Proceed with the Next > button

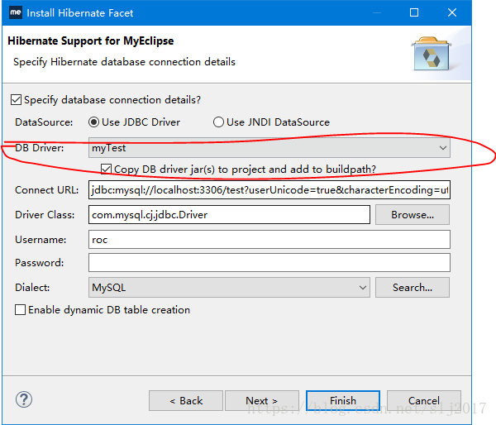pos(262,401)
